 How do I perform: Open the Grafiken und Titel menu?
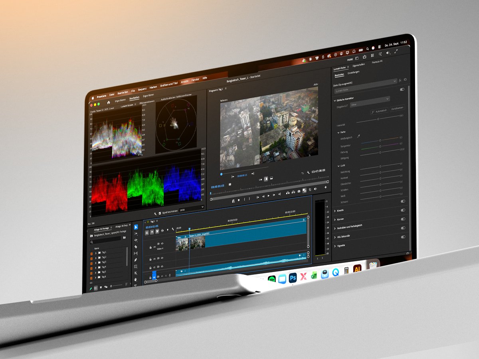click(169, 84)
